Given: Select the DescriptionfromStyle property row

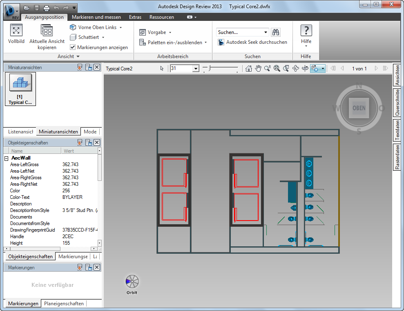Looking at the screenshot, I should pyautogui.click(x=53, y=210).
